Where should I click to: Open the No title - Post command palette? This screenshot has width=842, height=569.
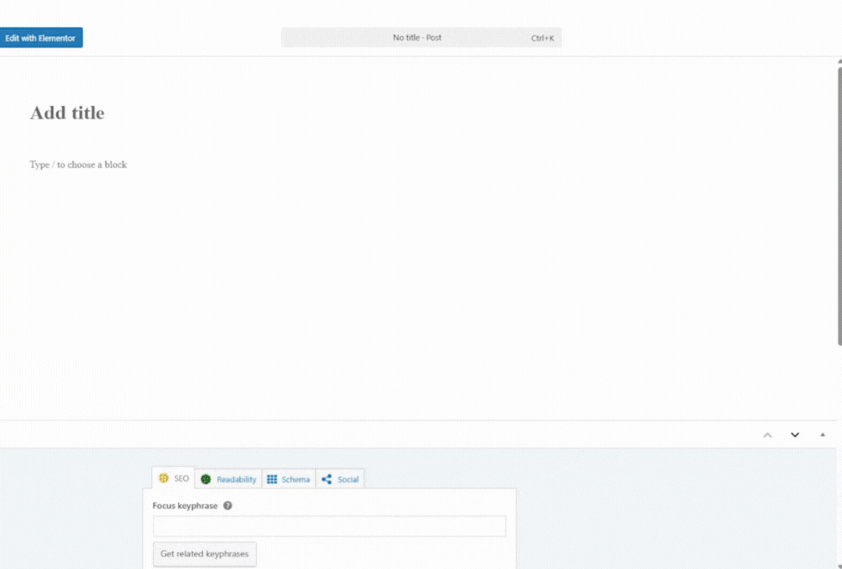coord(417,37)
